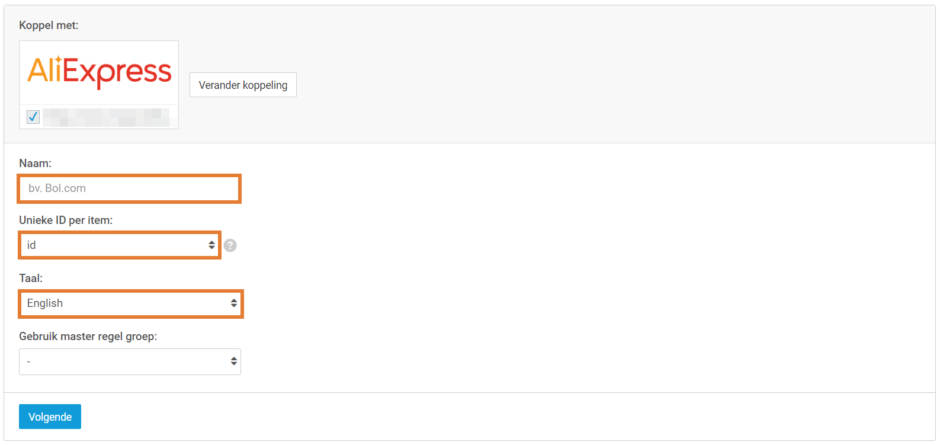Click the blurred account name beside the checkbox
Viewport: 940px width, 445px height.
(x=106, y=117)
